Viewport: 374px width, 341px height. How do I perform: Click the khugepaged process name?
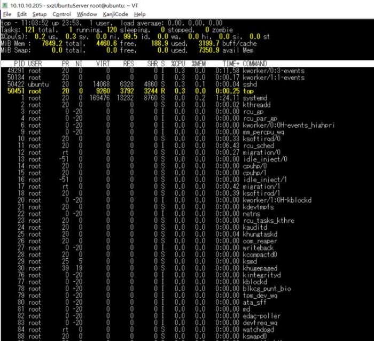pos(260,268)
